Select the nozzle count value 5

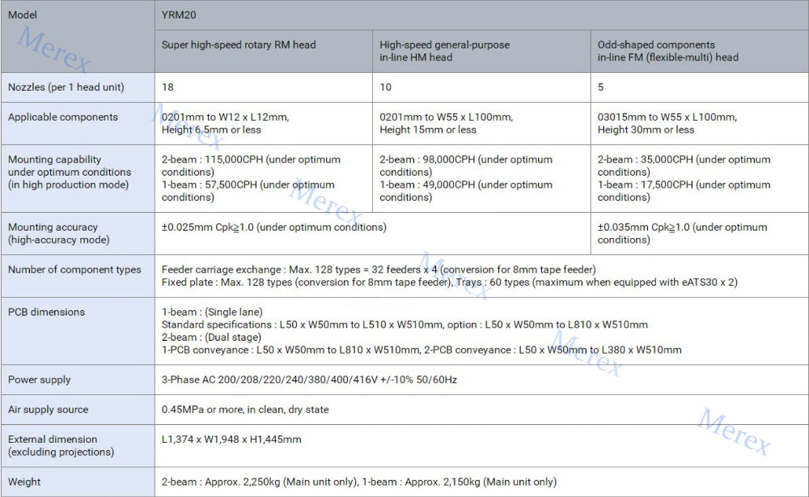pyautogui.click(x=601, y=87)
